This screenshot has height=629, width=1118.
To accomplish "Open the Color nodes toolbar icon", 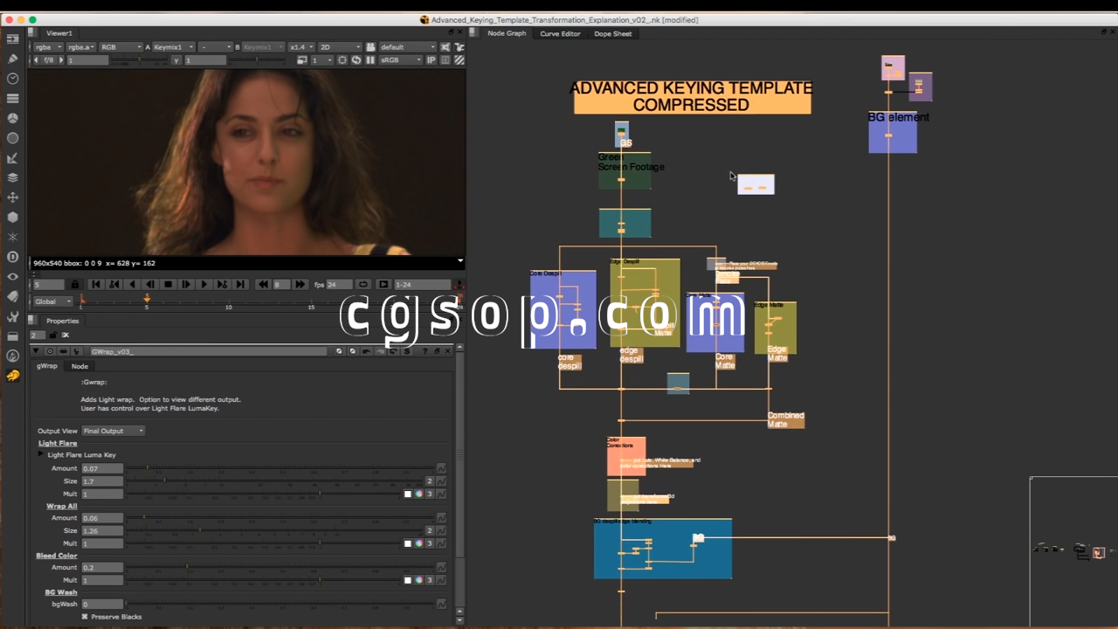I will 12,118.
